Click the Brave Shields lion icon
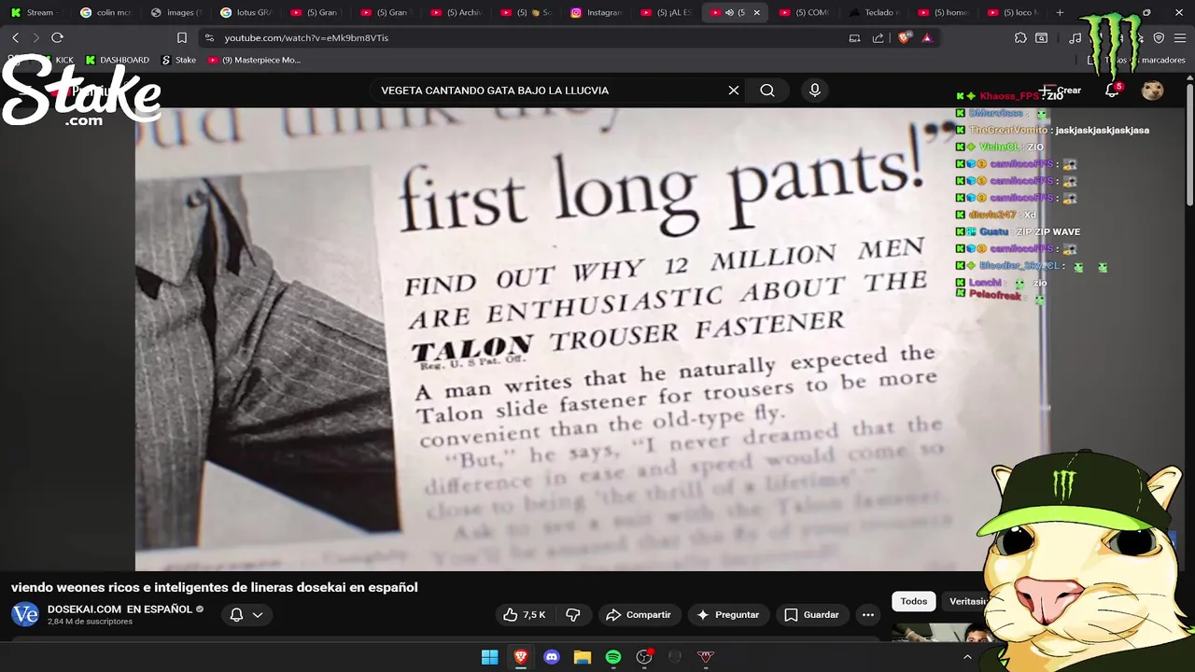The image size is (1195, 672). point(904,38)
